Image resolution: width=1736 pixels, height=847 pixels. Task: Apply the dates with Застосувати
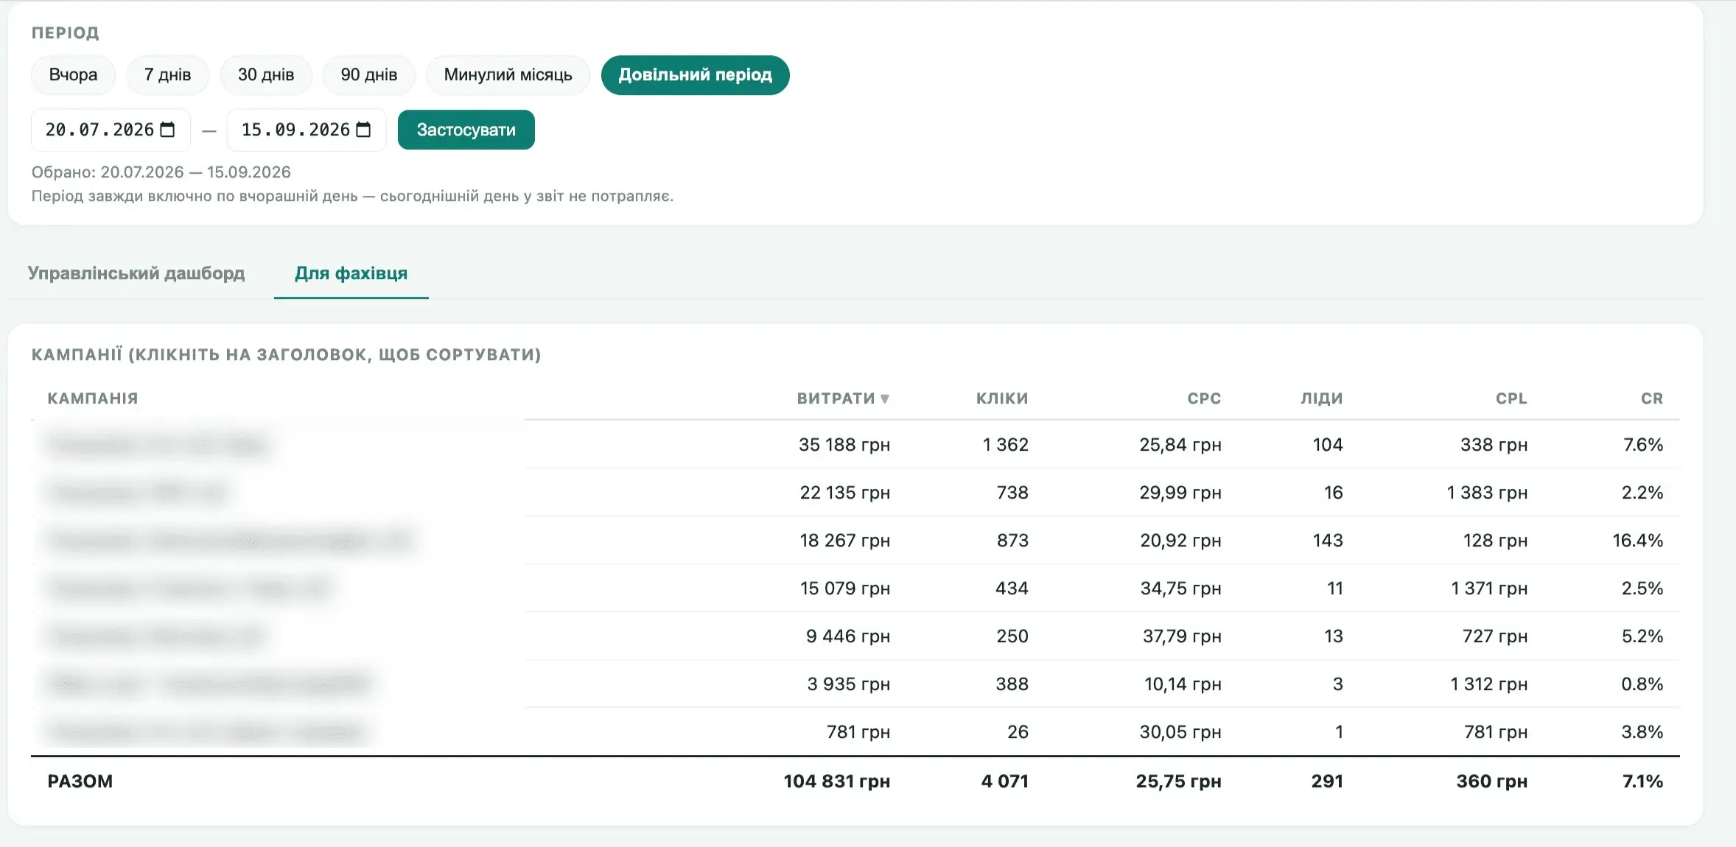(466, 130)
